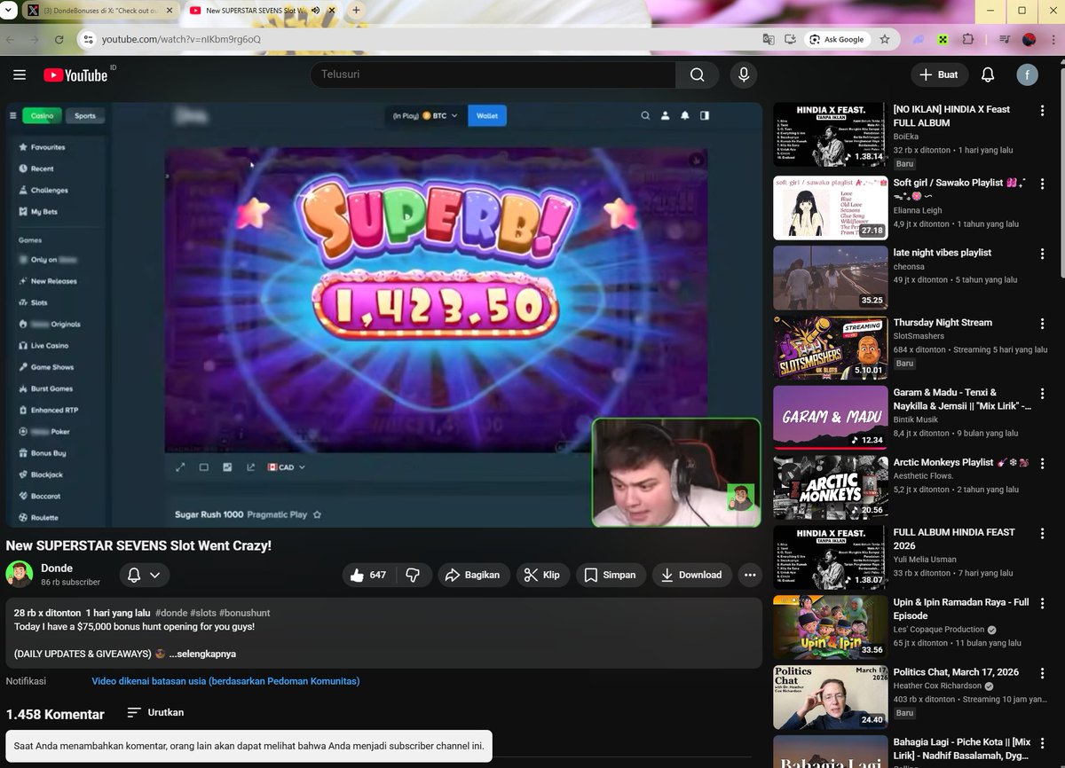
Task: Open the #slots hashtag link
Action: [202, 613]
